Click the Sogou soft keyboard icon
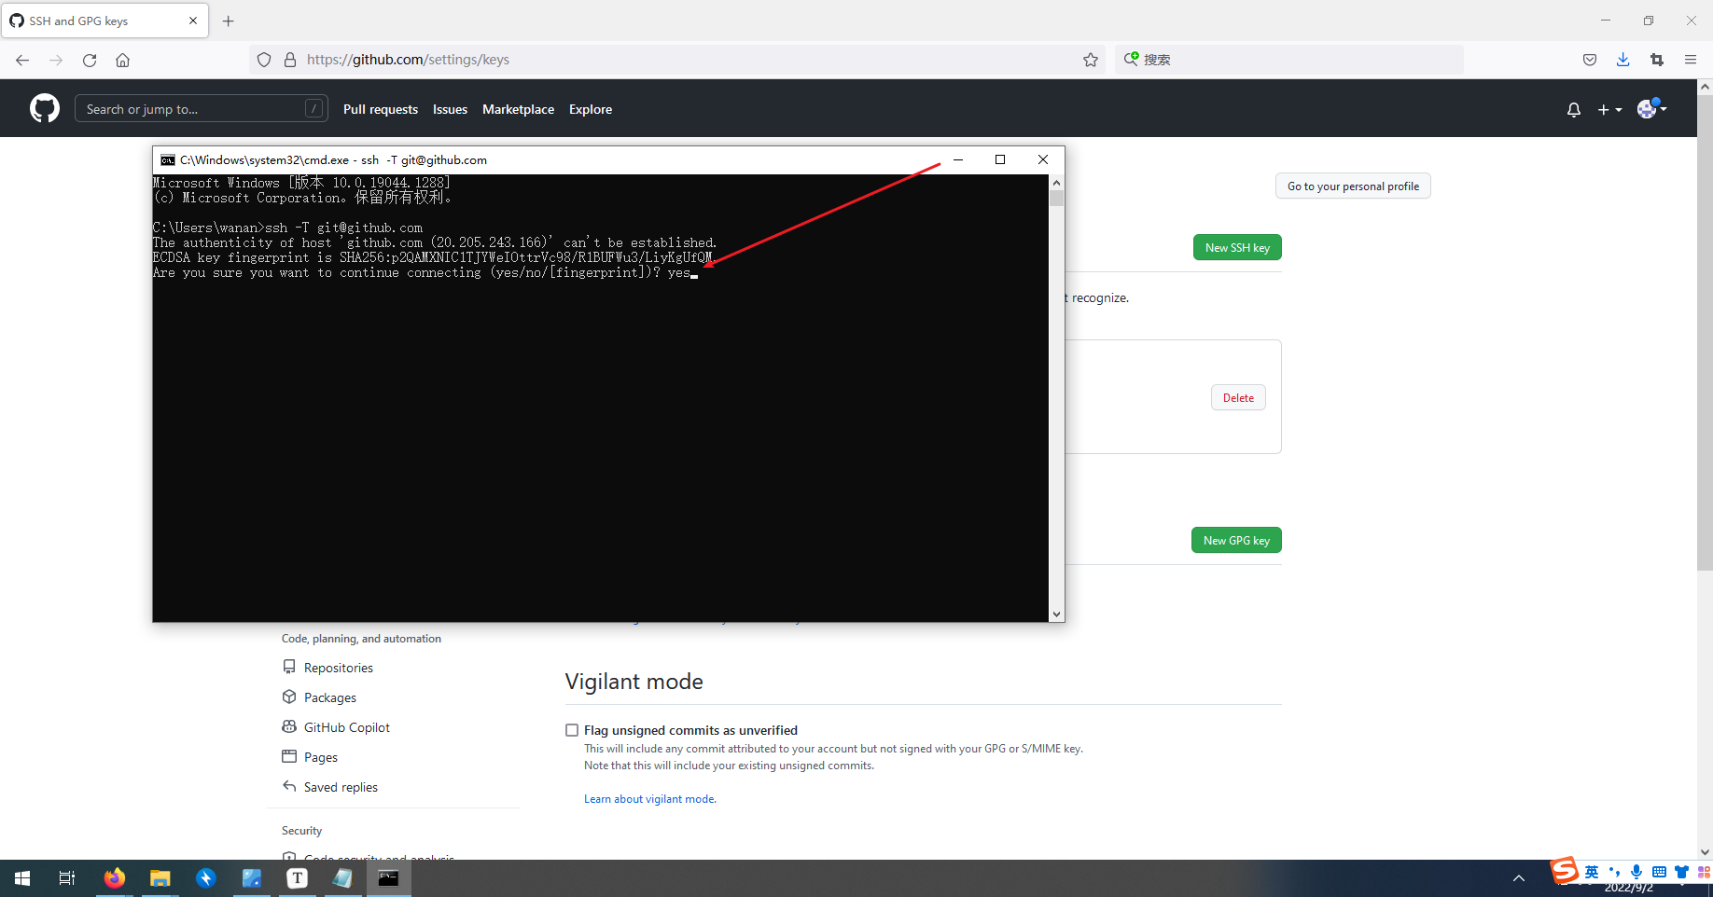The width and height of the screenshot is (1713, 897). [1659, 872]
